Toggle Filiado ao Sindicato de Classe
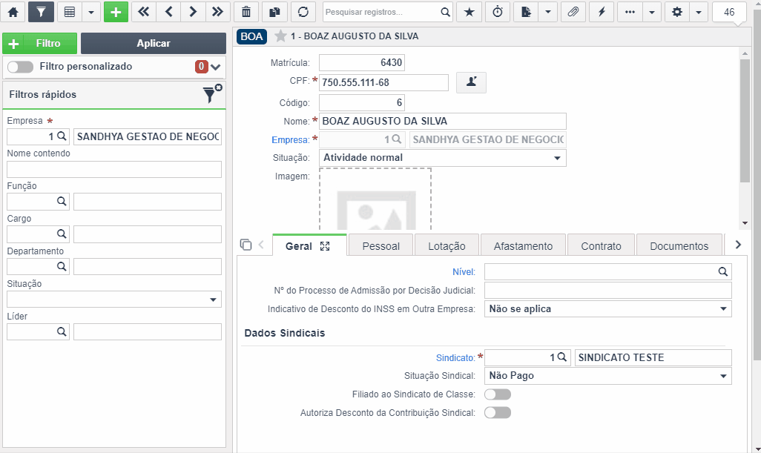Image resolution: width=761 pixels, height=453 pixels. coord(498,394)
